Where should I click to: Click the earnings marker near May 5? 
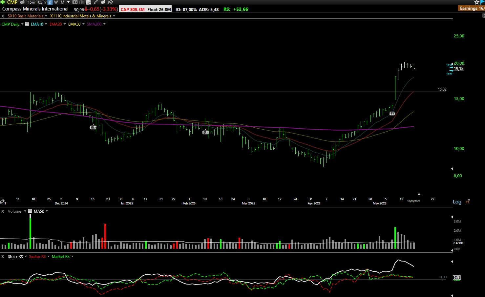[x=392, y=114]
